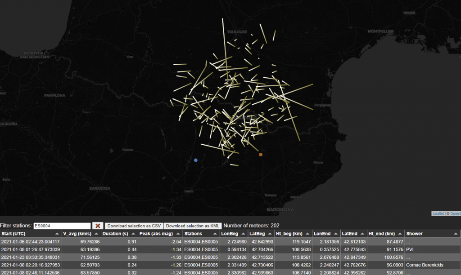Screen dimensions: 461x275
Task: Sort table by Ht_end (km) arrow
Action: pos(399,234)
